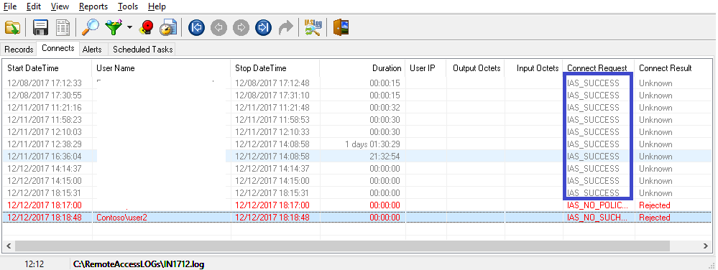718x270 pixels.
Task: Click the Connect Result column header
Action: pyautogui.click(x=674, y=68)
